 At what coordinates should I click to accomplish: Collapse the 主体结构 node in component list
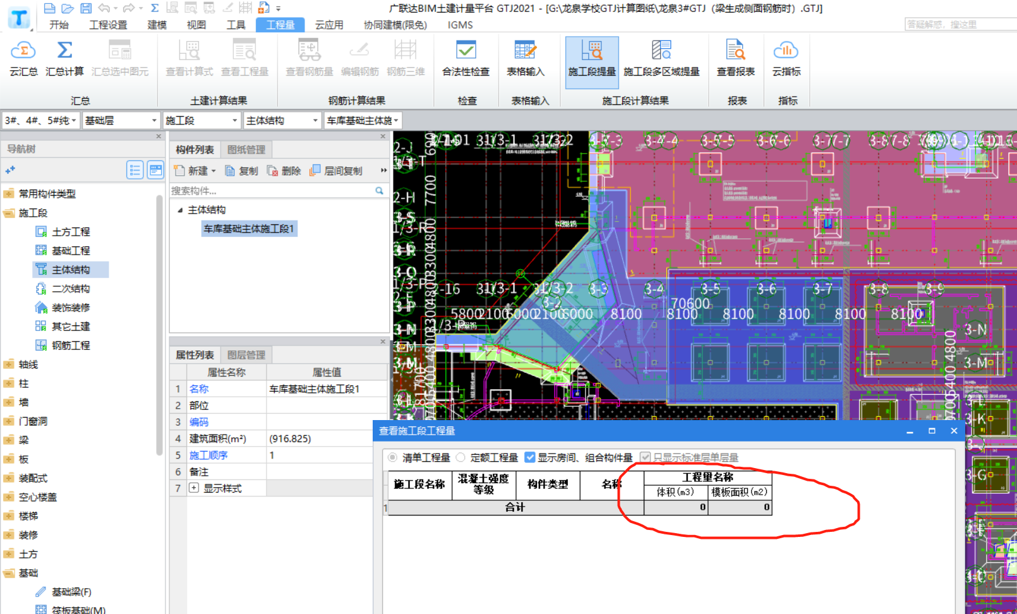click(180, 210)
